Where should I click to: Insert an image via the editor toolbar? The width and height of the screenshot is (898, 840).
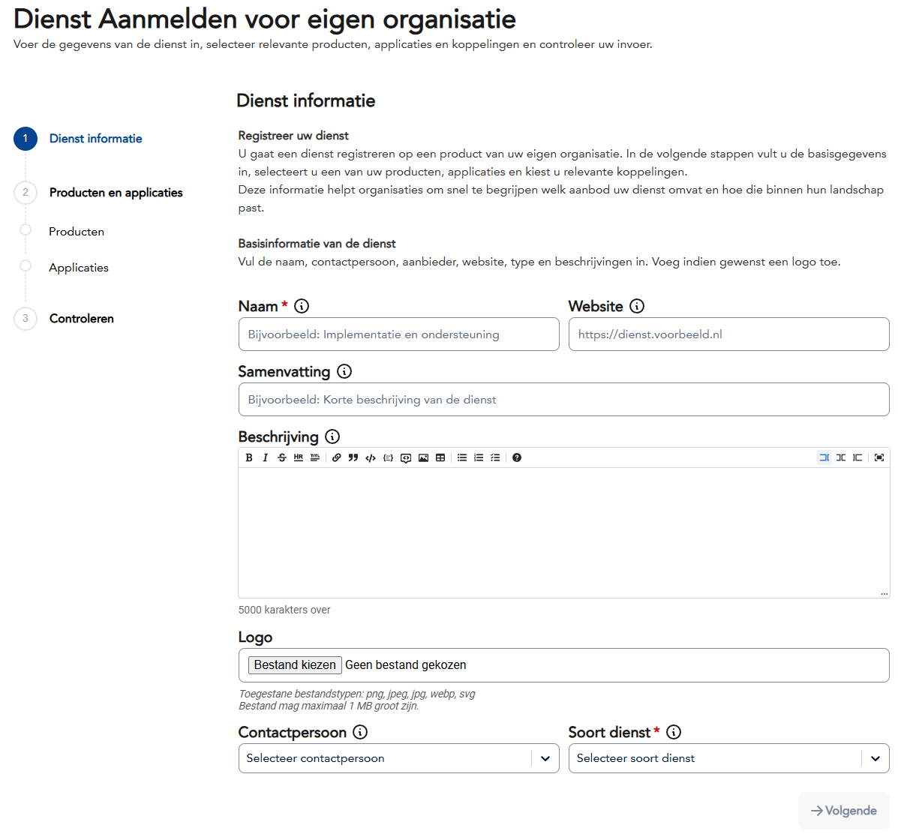pos(423,457)
